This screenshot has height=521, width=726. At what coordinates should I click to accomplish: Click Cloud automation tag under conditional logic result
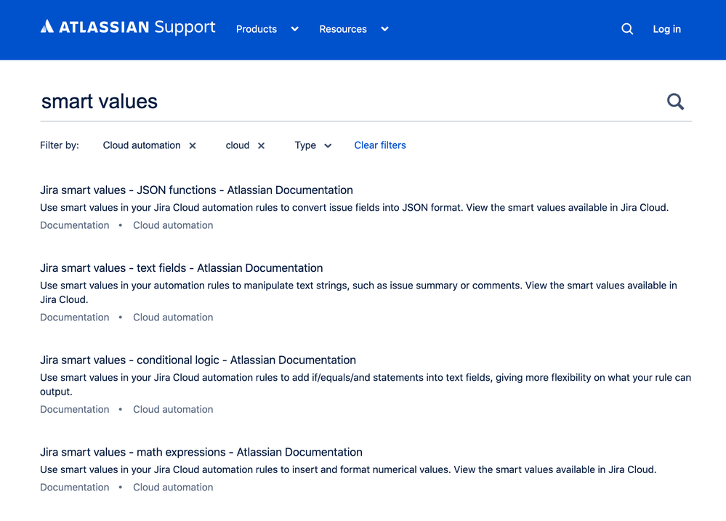173,409
